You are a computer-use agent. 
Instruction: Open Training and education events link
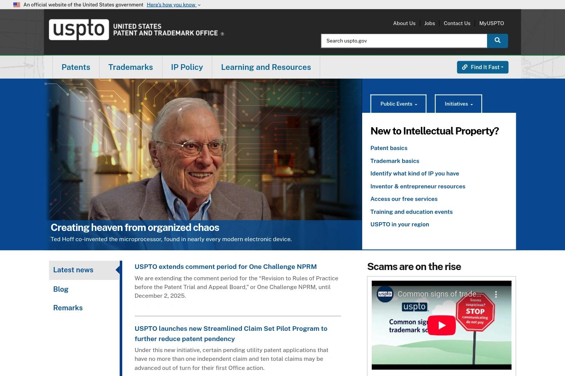pyautogui.click(x=411, y=212)
